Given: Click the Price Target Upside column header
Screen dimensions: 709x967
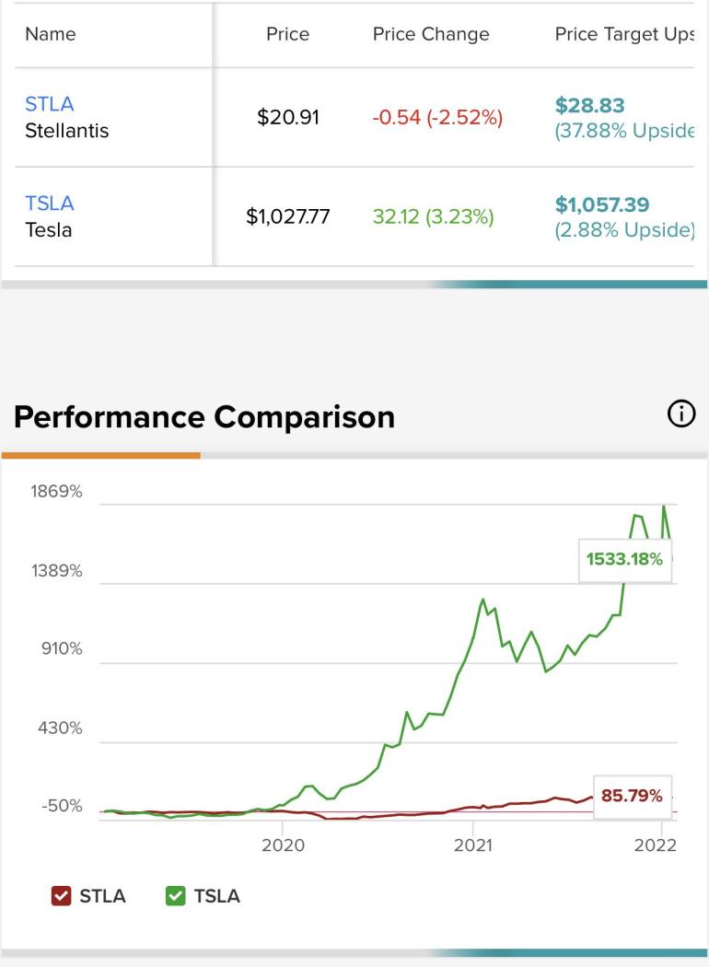Looking at the screenshot, I should coord(623,35).
